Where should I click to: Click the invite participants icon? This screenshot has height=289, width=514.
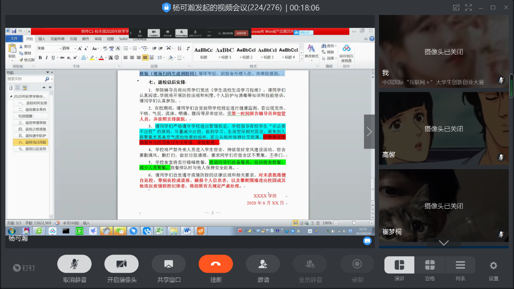263,264
